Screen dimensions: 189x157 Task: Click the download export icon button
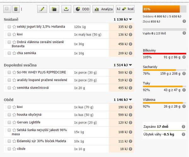(66, 9)
